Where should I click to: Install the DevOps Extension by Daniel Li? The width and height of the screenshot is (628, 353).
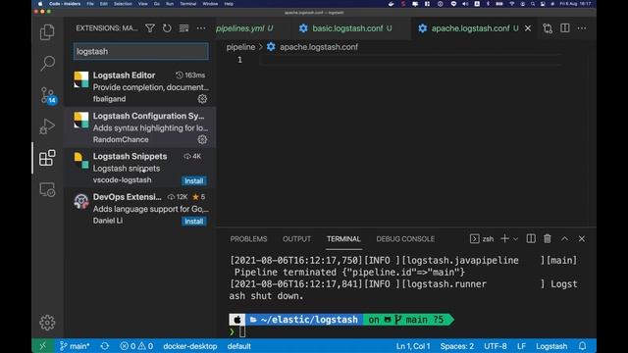(x=194, y=222)
